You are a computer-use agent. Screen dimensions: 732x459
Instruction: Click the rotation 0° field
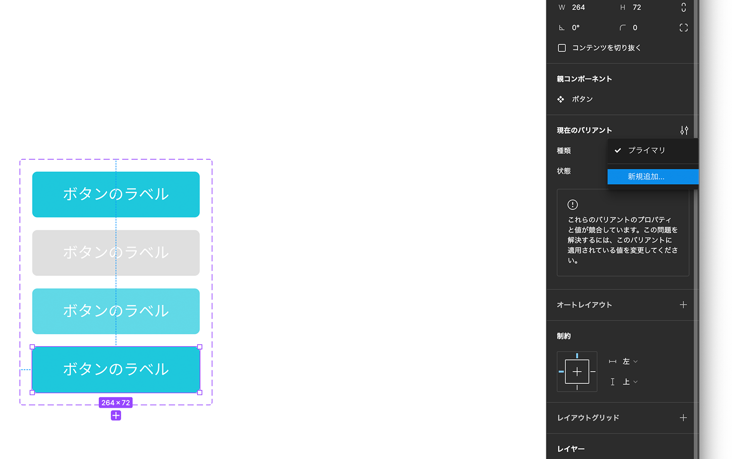pos(576,28)
